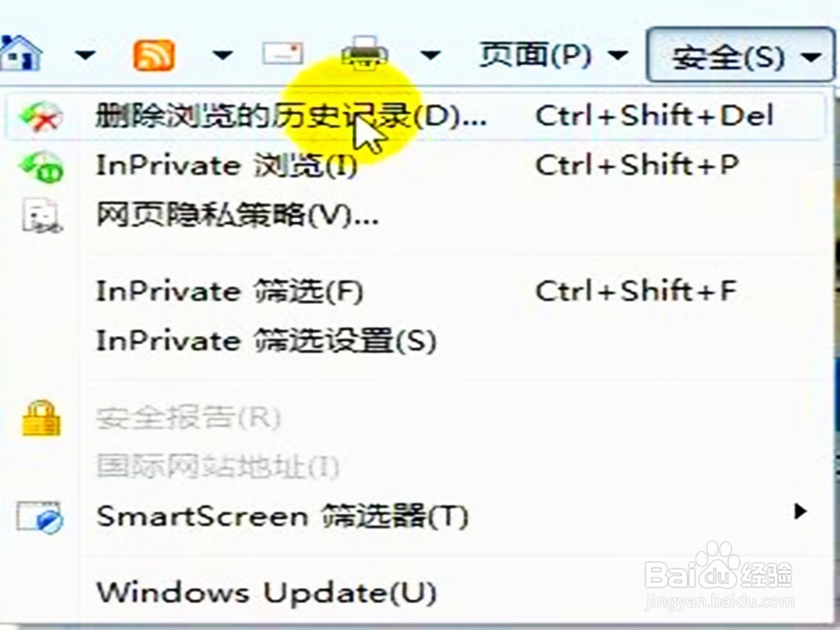Launch Windows Update(U) from menu
This screenshot has width=840, height=630.
[415, 592]
